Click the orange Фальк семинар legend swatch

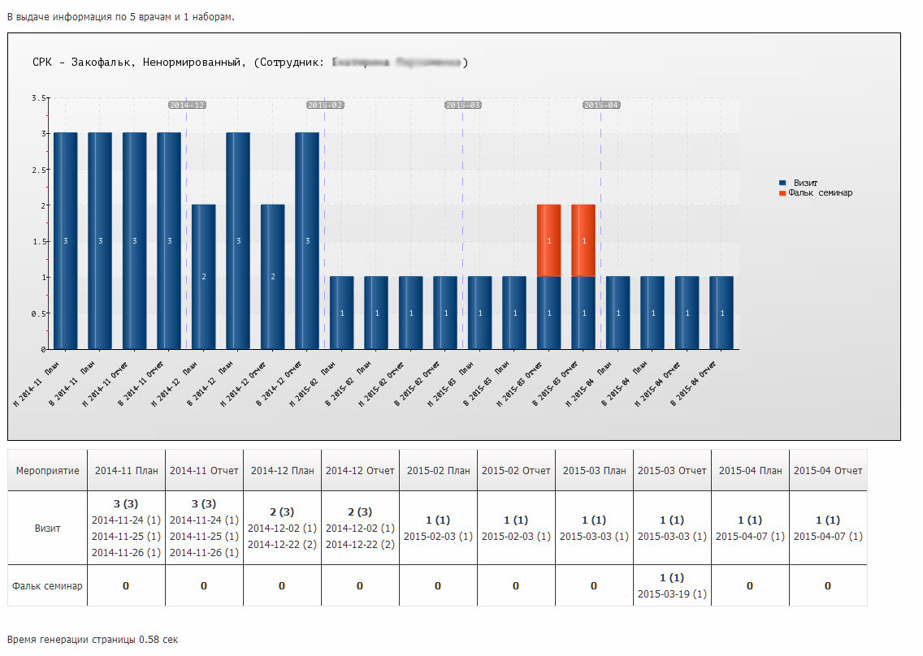click(x=782, y=193)
